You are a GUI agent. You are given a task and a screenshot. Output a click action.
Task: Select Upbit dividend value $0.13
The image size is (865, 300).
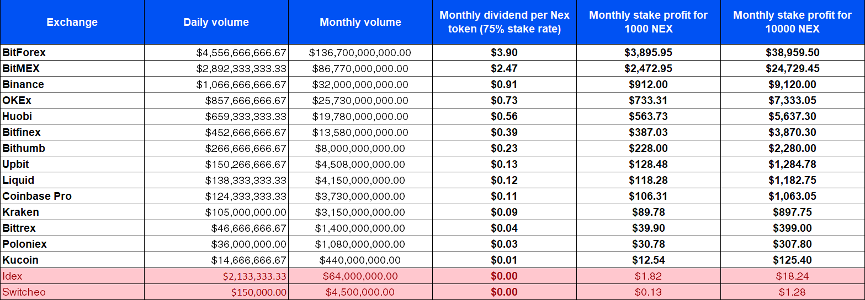click(505, 165)
